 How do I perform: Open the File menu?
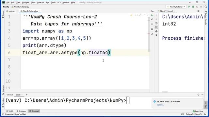pos(8,2)
